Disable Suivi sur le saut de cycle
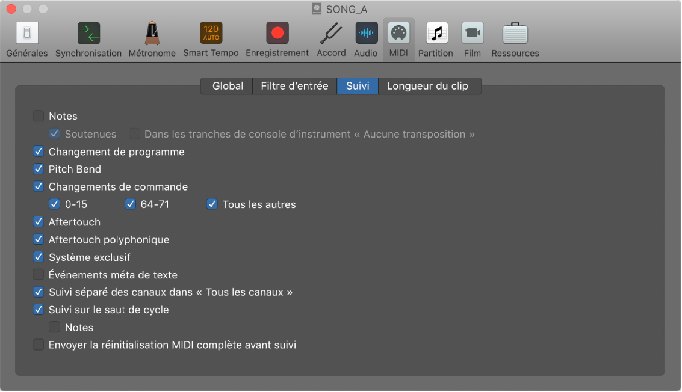This screenshot has height=392, width=682. [x=39, y=310]
